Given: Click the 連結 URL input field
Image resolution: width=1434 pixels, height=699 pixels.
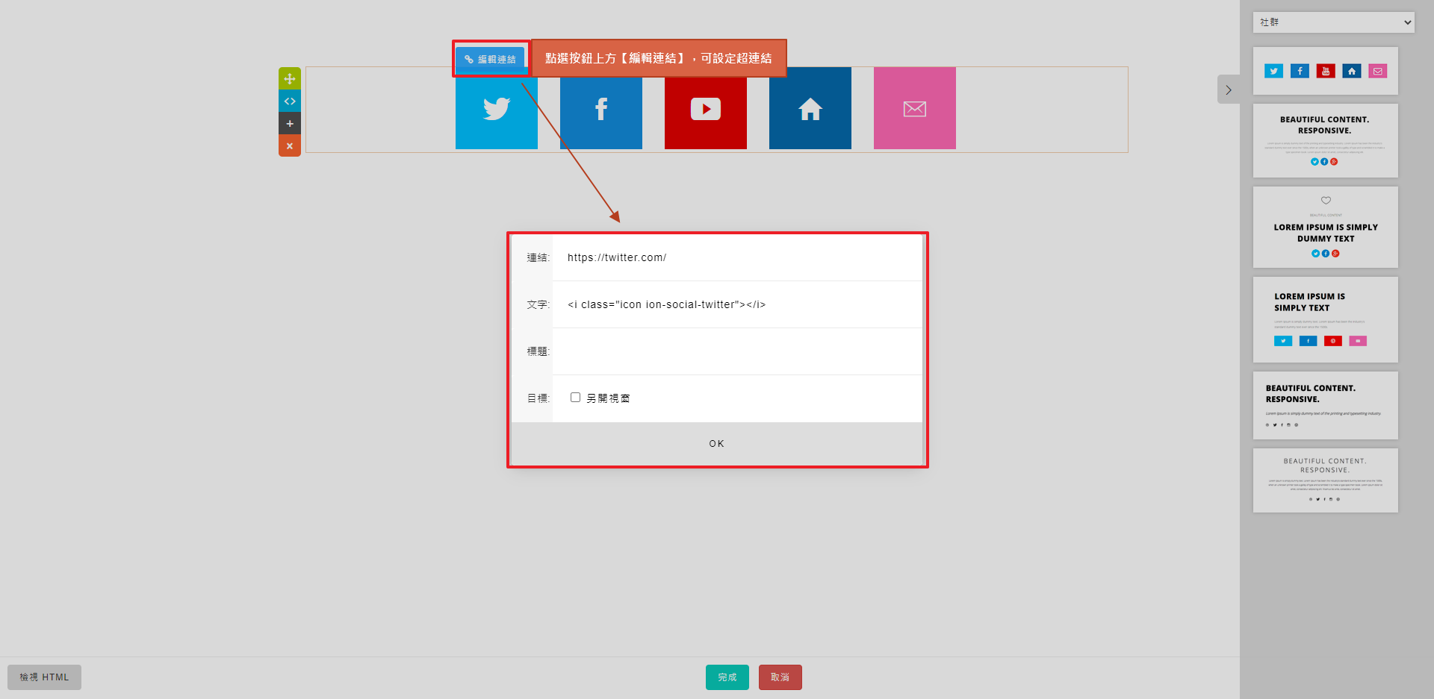Looking at the screenshot, I should coord(736,257).
